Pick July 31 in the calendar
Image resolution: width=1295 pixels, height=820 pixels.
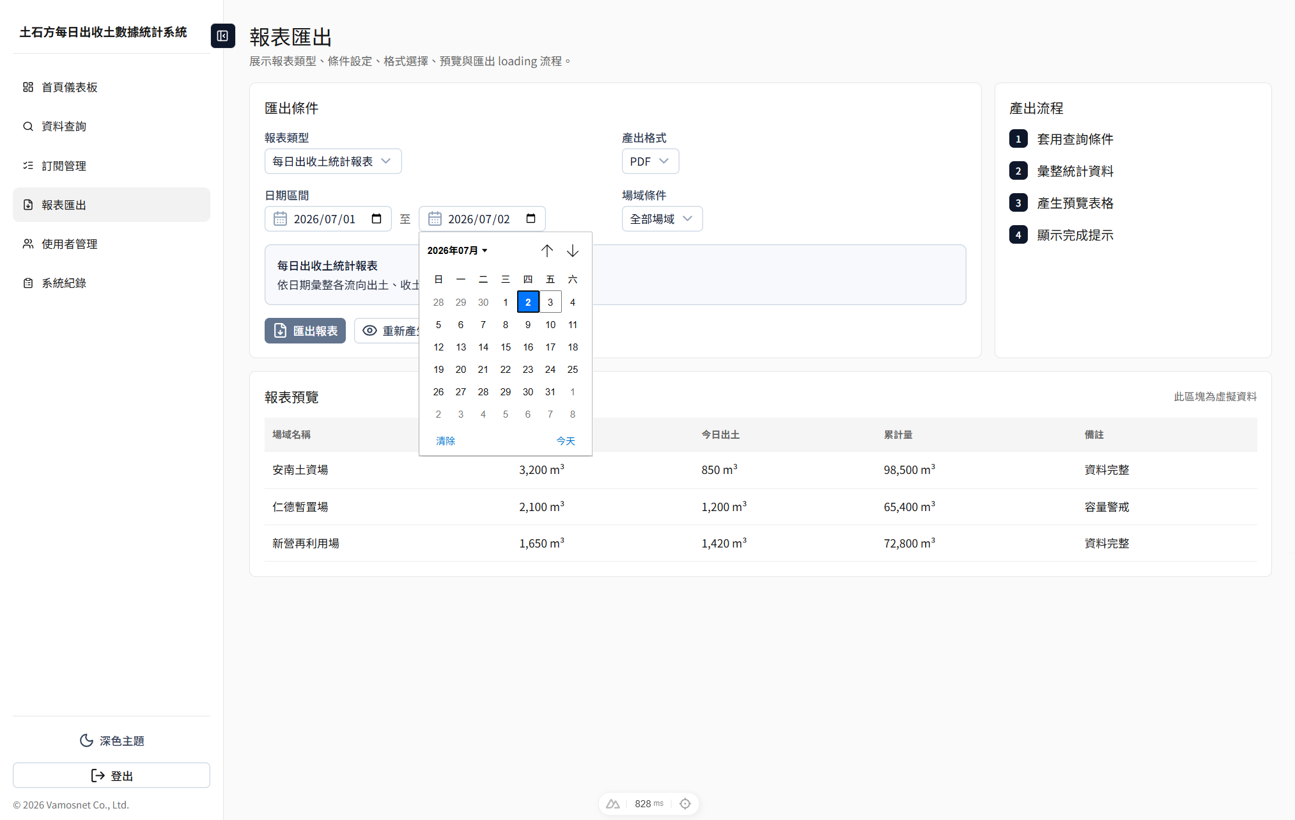coord(550,391)
